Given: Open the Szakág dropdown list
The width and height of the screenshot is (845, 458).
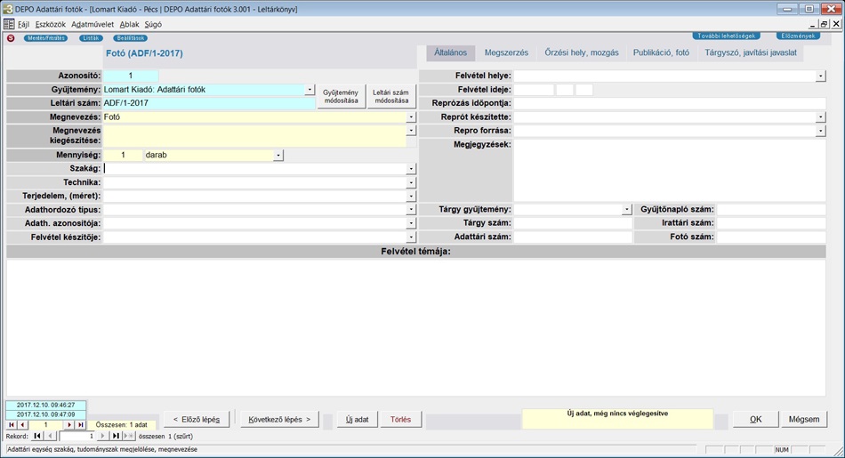Looking at the screenshot, I should click(x=411, y=169).
